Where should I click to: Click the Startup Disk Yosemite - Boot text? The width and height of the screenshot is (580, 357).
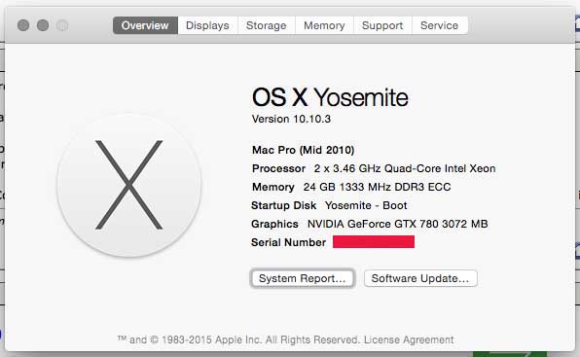tap(329, 205)
